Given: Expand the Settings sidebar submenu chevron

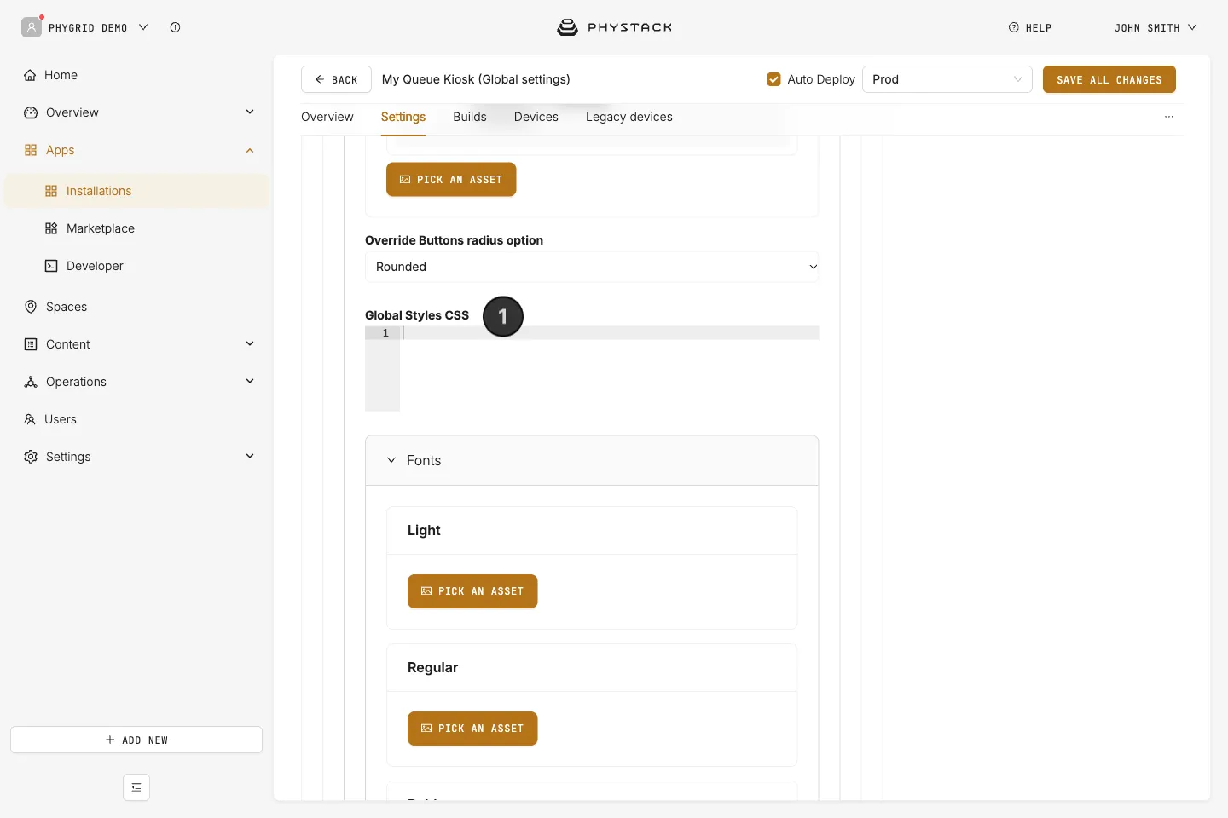Looking at the screenshot, I should pyautogui.click(x=250, y=457).
